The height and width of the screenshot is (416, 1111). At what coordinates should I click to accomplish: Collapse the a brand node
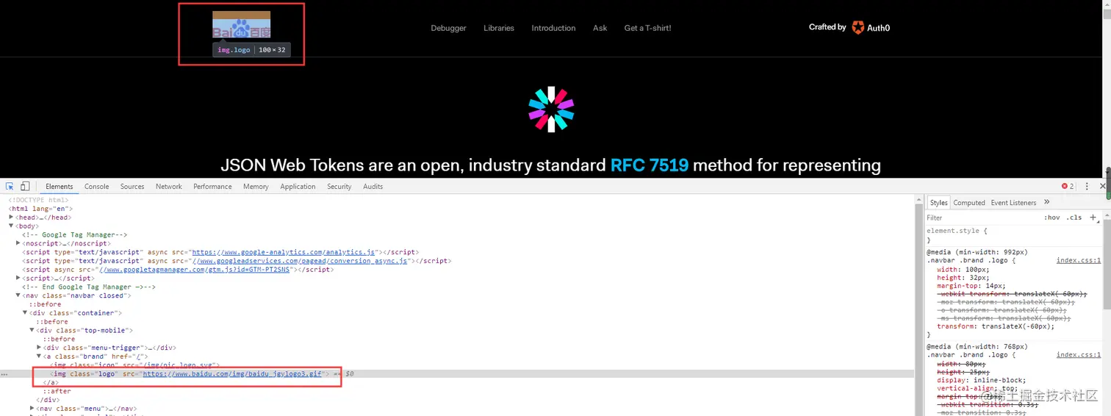point(40,356)
